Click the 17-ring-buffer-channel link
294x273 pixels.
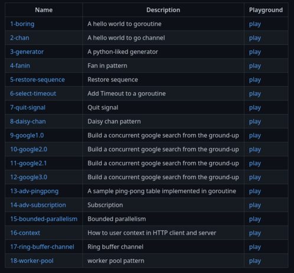(x=42, y=247)
